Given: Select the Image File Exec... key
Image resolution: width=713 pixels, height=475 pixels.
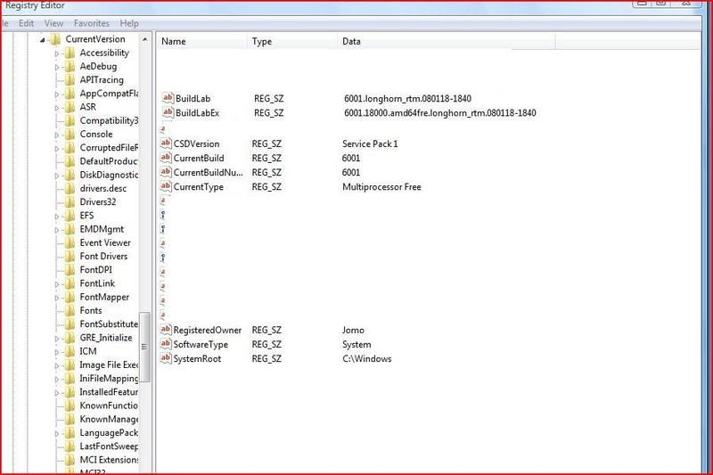Looking at the screenshot, I should (109, 365).
